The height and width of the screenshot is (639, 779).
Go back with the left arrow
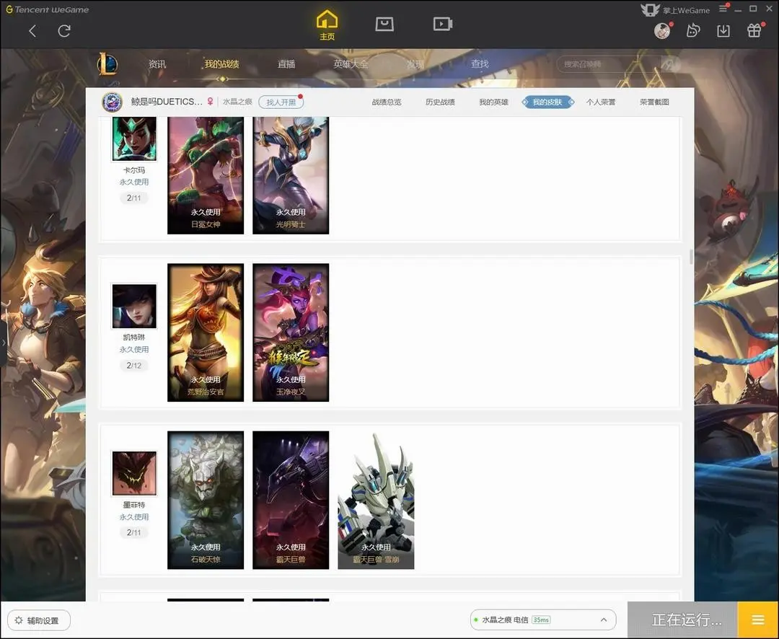pyautogui.click(x=32, y=31)
